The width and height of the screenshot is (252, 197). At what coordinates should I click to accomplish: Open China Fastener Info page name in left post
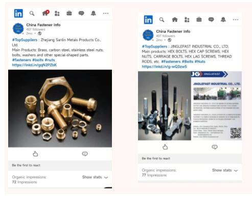coord(43,25)
